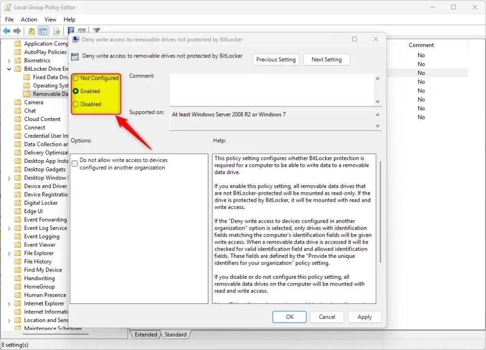Click the dialog title bar computer icon
The image size is (486, 350).
click(75, 39)
